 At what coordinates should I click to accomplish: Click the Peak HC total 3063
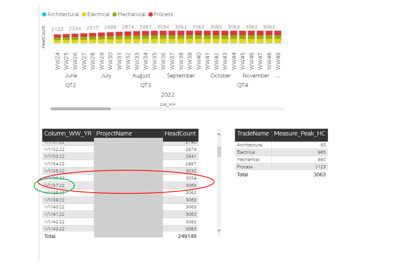[x=319, y=175]
